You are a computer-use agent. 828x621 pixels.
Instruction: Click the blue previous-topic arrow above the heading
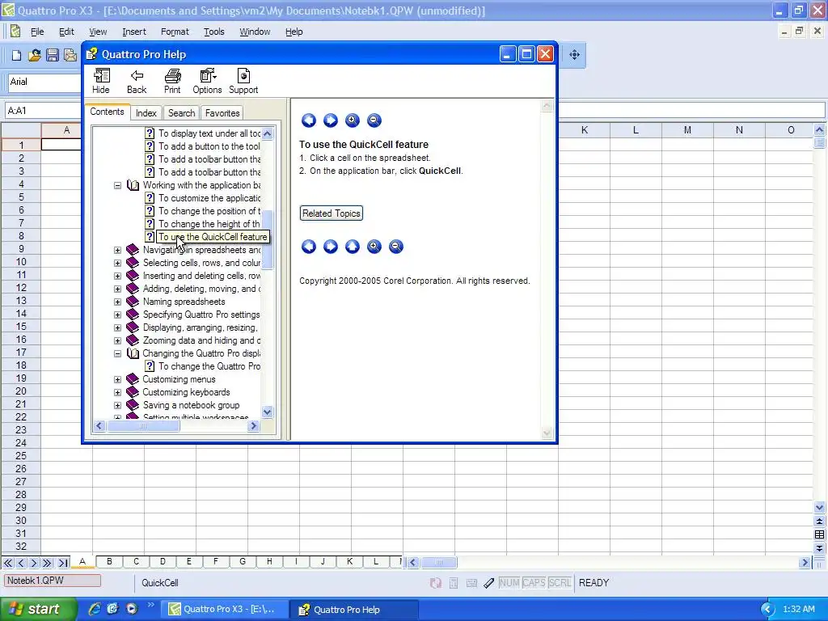click(309, 120)
